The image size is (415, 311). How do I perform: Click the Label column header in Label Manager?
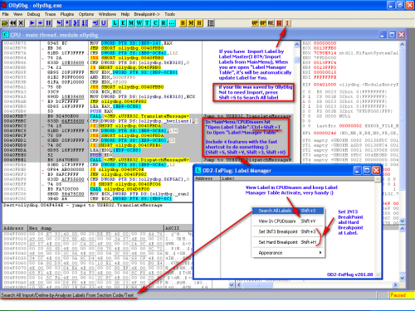tap(298, 178)
